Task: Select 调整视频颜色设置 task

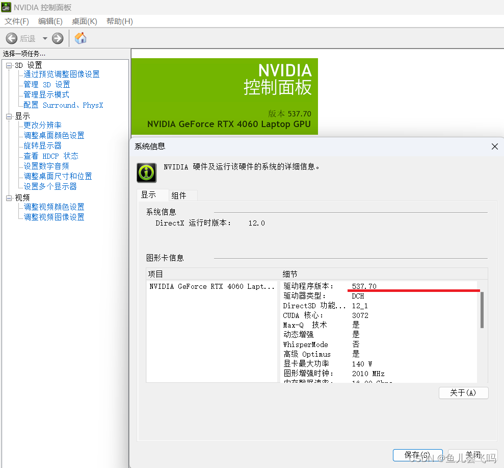Action: [54, 207]
